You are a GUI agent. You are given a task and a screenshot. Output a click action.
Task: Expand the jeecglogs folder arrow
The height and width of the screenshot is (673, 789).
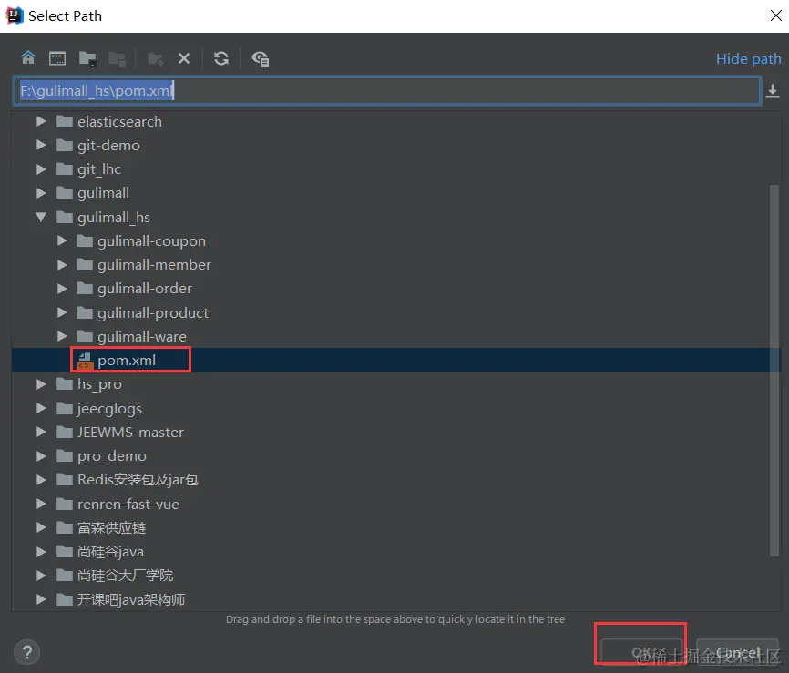click(41, 408)
